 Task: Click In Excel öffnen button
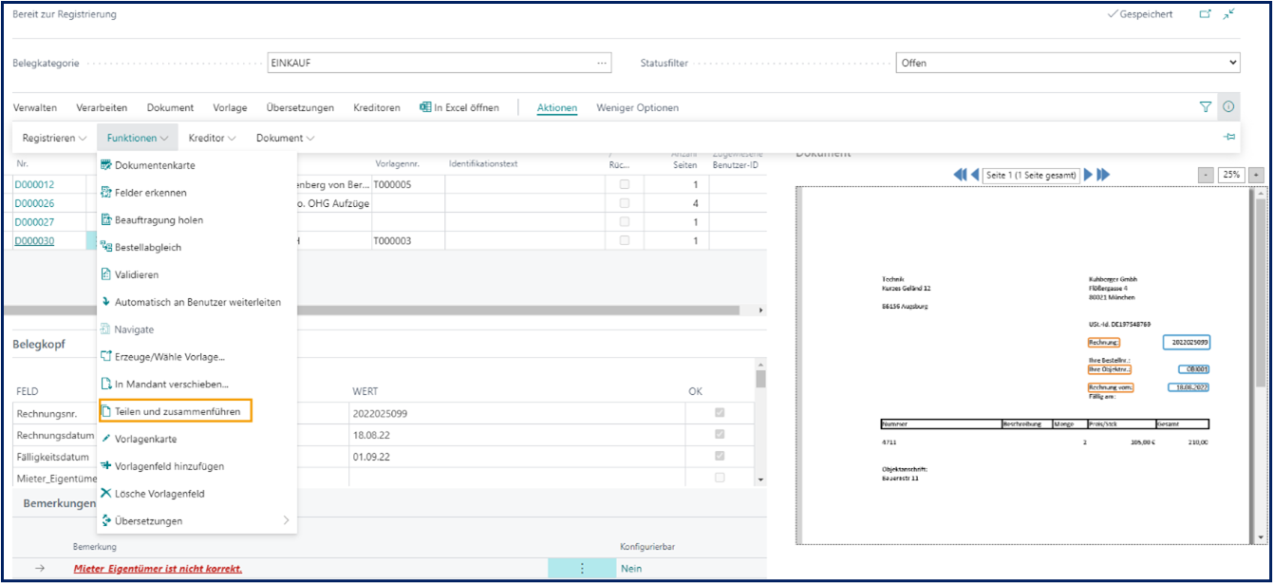coord(459,107)
